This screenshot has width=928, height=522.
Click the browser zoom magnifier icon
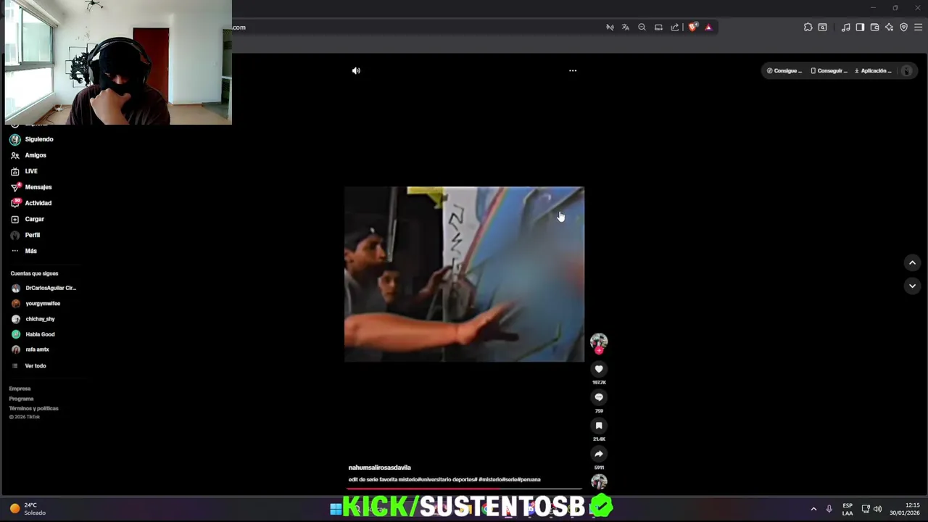pos(642,28)
